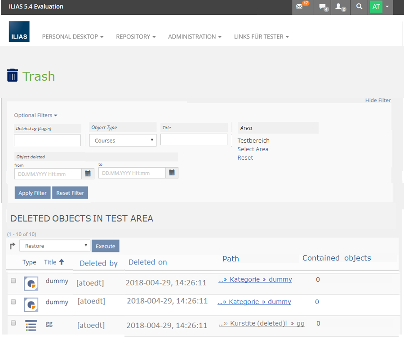Viewport: 404px width, 339px height.
Task: Click the contacts icon in top bar
Action: click(x=340, y=7)
